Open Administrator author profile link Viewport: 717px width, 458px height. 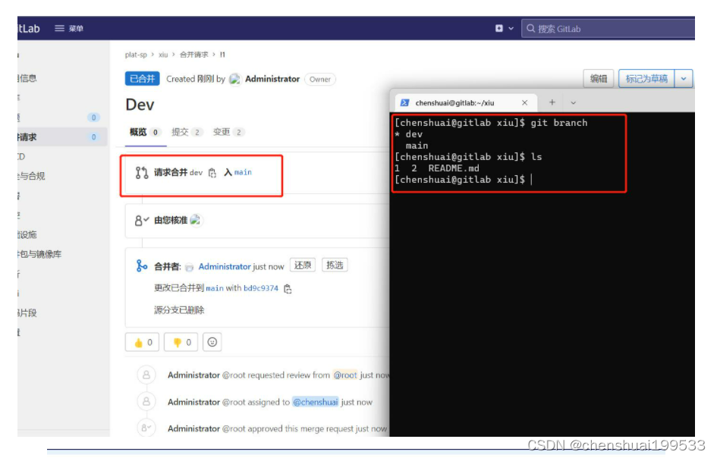272,79
